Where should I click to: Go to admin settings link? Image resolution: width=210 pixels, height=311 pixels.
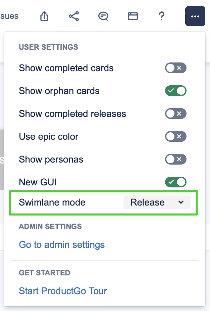[x=62, y=245]
